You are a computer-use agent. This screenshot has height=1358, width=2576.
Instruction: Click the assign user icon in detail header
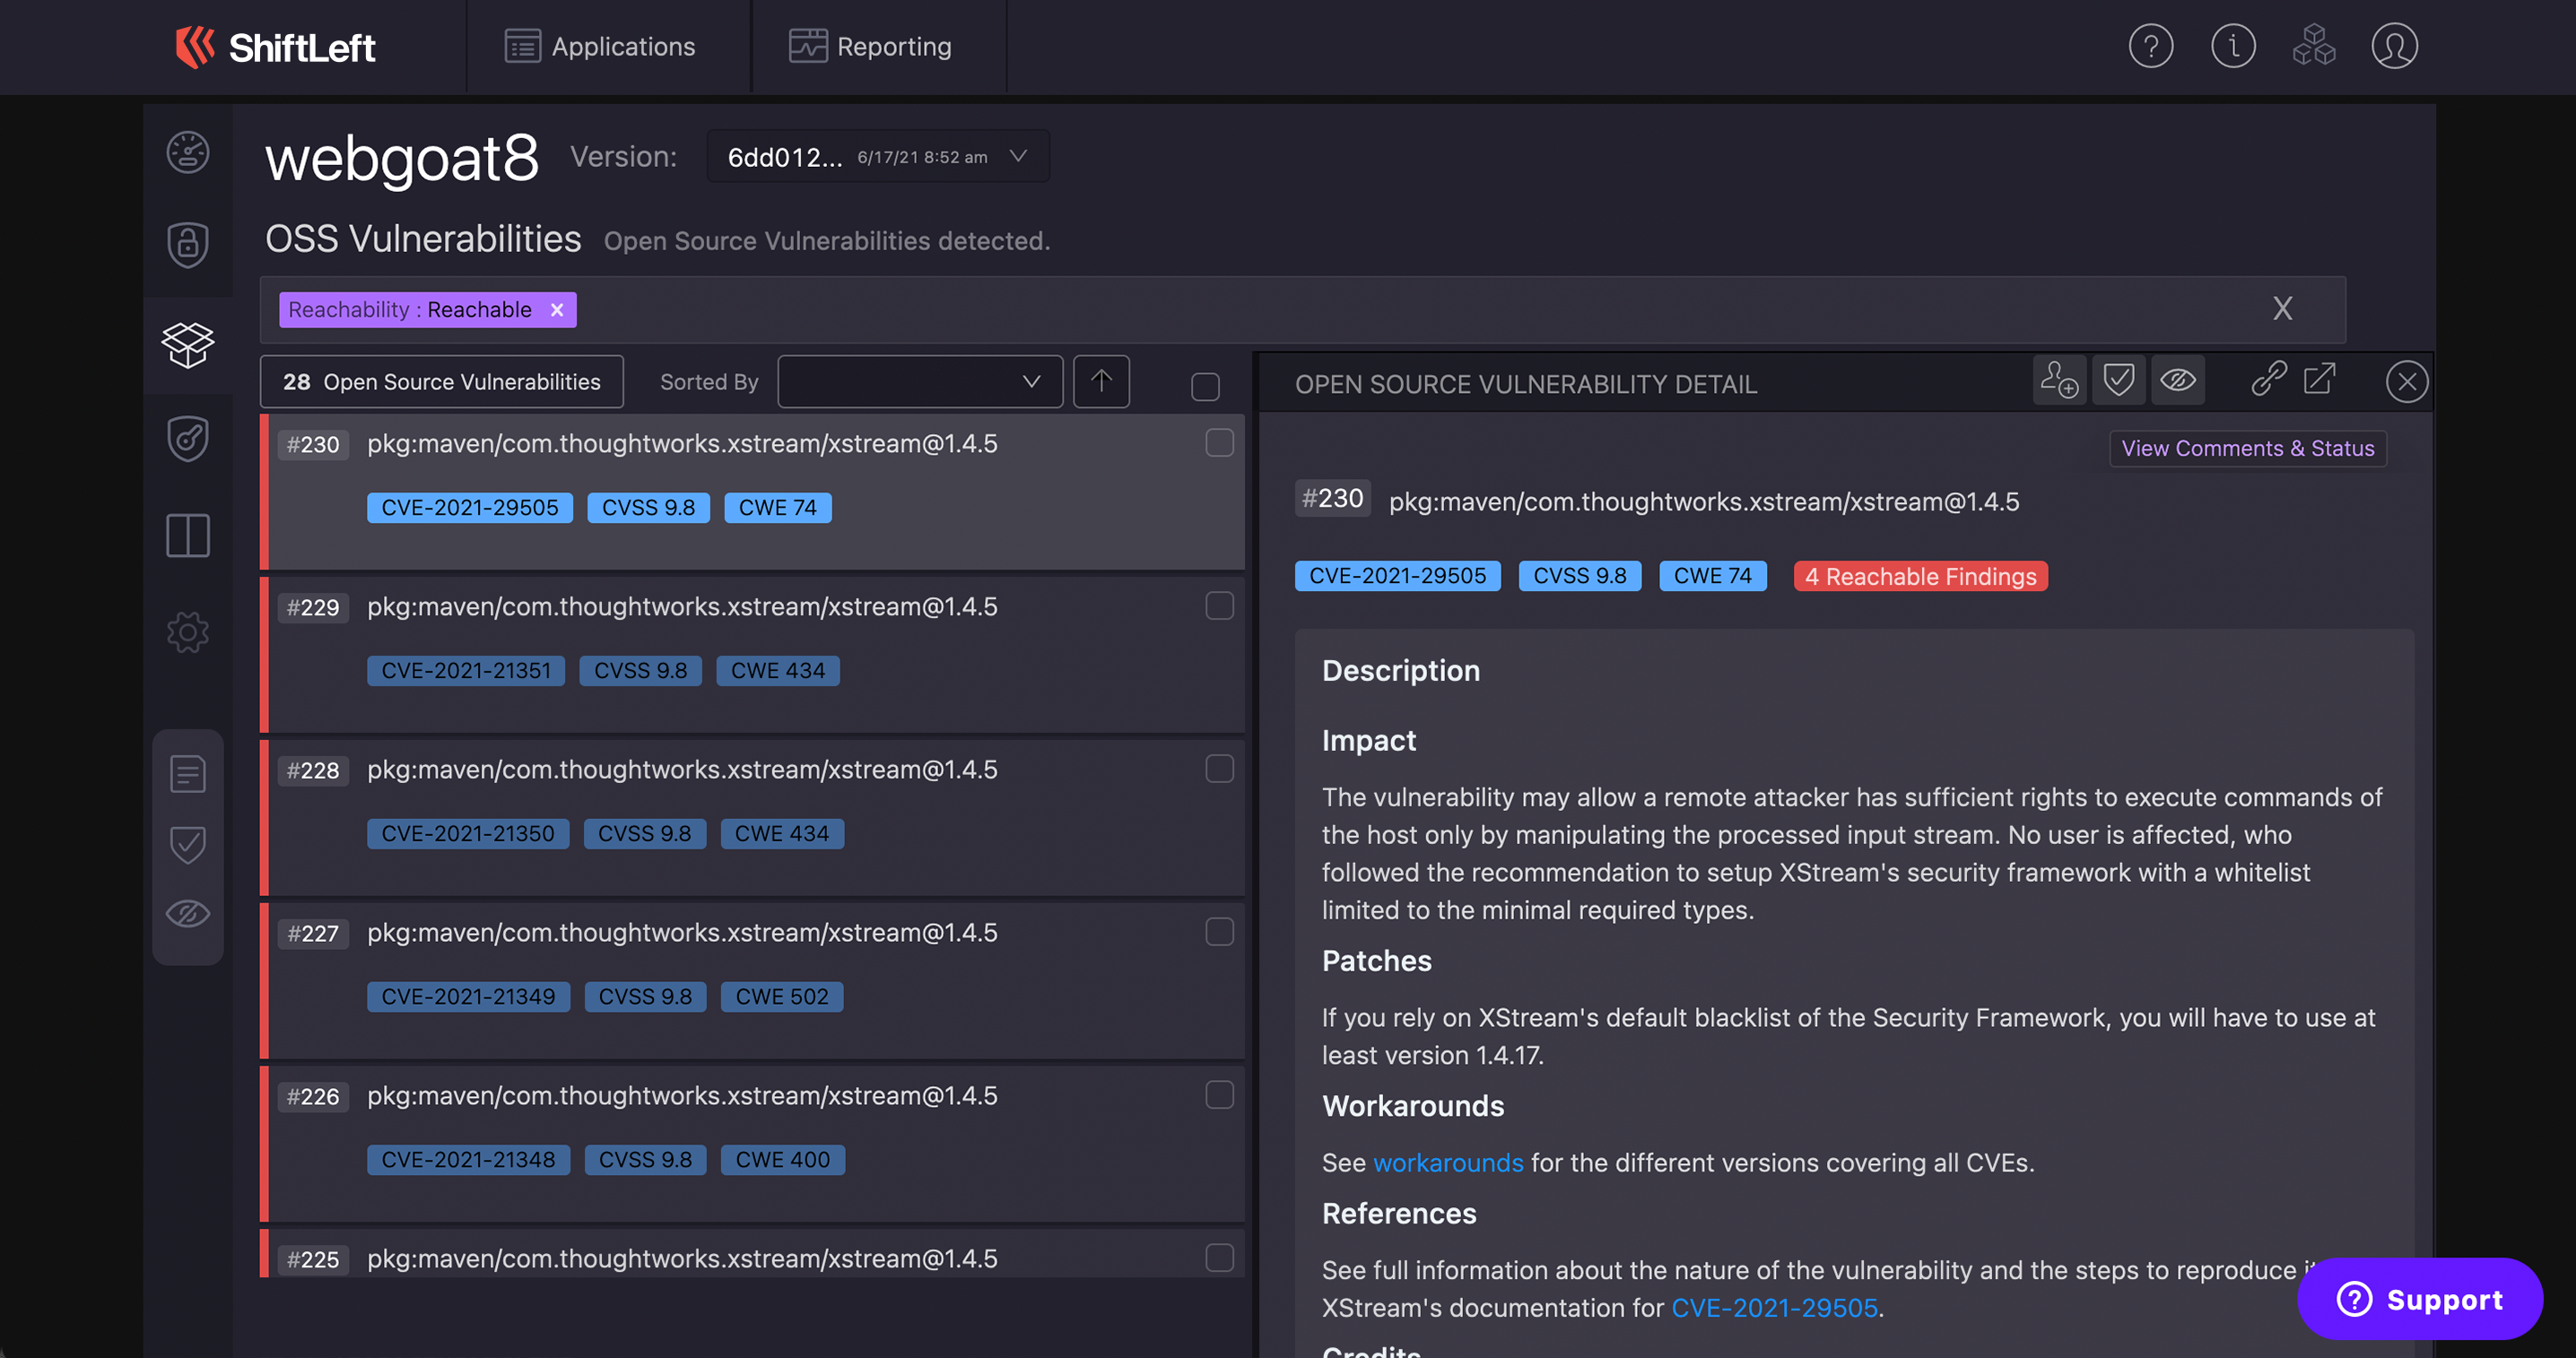pyautogui.click(x=2059, y=381)
